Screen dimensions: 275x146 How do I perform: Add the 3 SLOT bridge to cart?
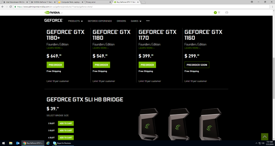pyautogui.click(x=66, y=131)
